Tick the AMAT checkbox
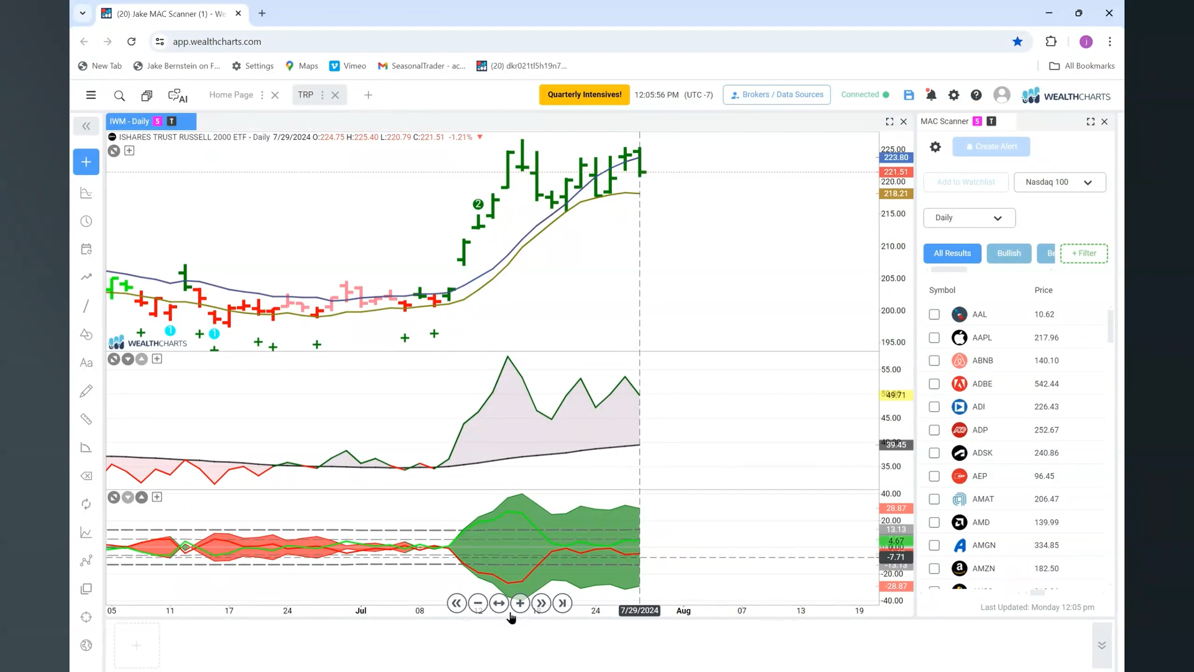This screenshot has width=1194, height=672. [x=934, y=499]
